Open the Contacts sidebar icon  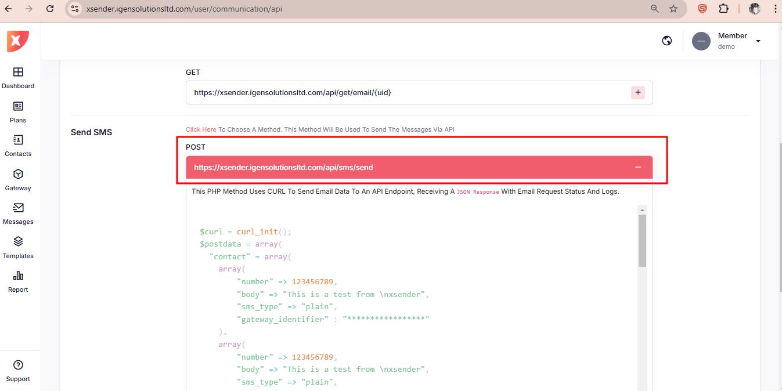pos(18,140)
